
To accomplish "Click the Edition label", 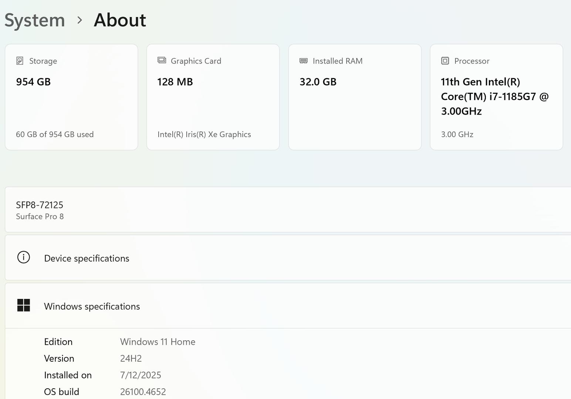I will point(58,342).
